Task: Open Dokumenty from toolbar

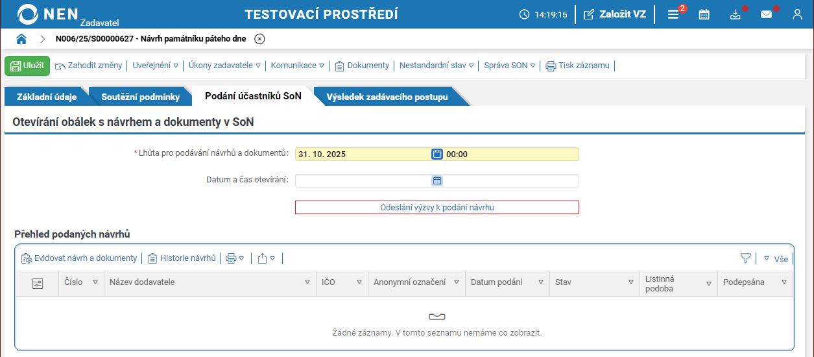Action: point(362,66)
